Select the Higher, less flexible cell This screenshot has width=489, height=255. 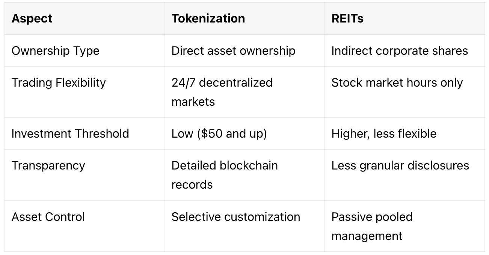pos(384,133)
